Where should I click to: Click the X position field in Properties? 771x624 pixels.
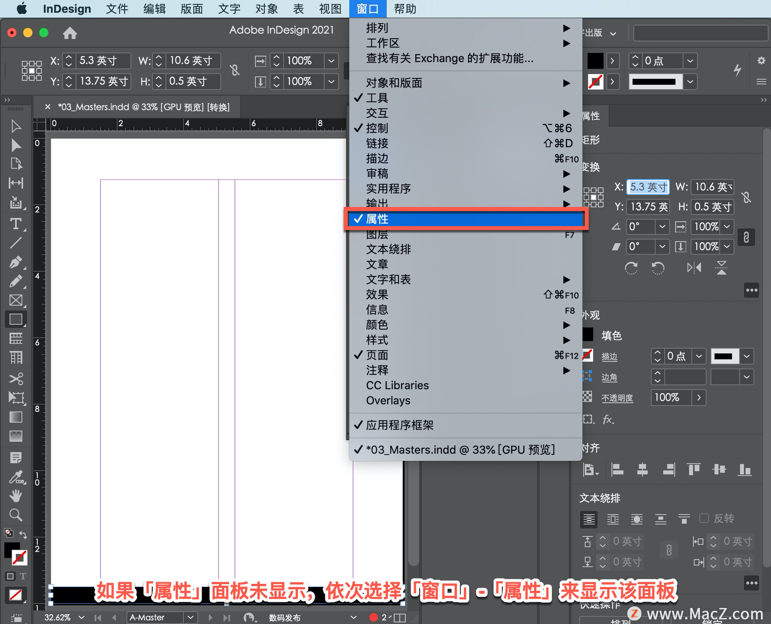click(647, 187)
